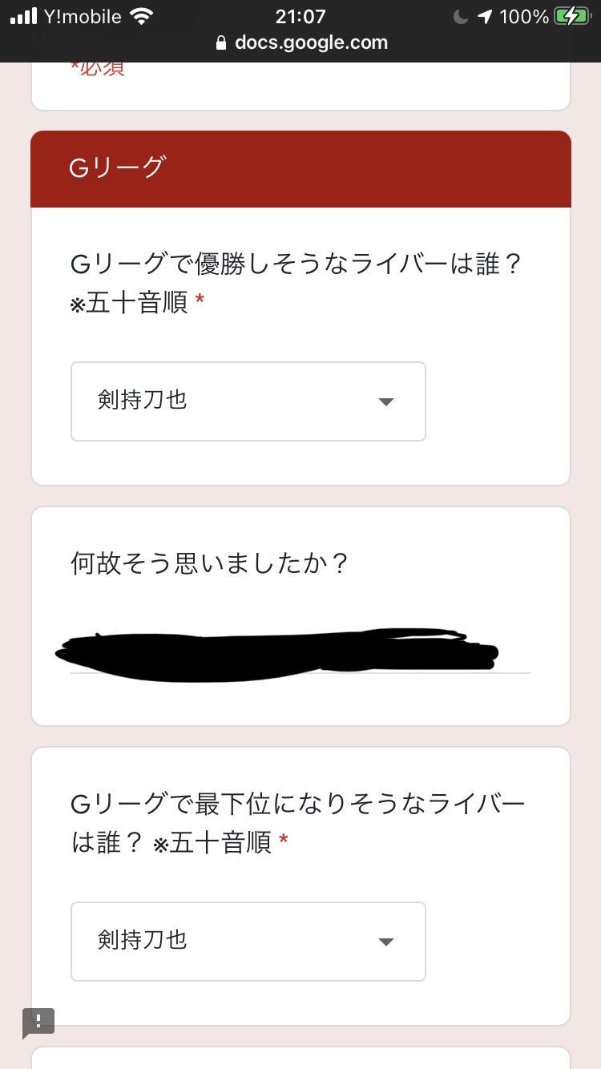Screen dimensions: 601x1069
Task: Tap the Wi-Fi icon in status bar
Action: click(x=142, y=17)
